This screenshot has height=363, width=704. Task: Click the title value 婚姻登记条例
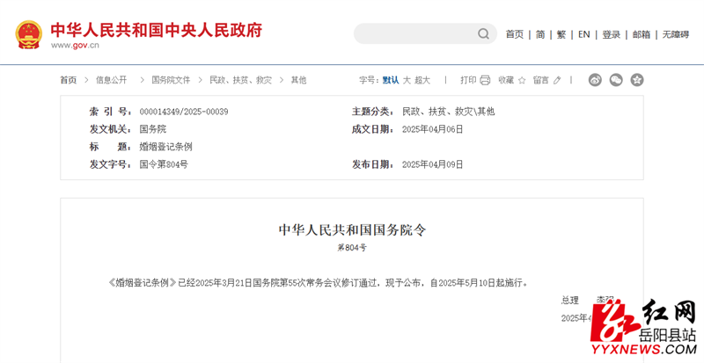pyautogui.click(x=165, y=147)
